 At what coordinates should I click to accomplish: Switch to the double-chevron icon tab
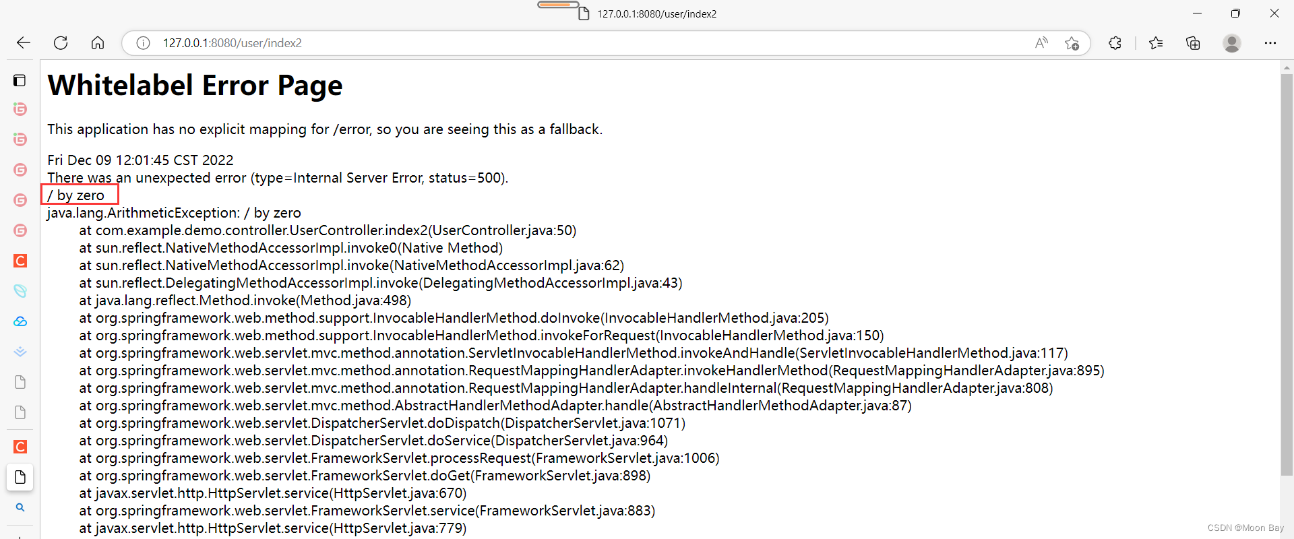(x=20, y=352)
